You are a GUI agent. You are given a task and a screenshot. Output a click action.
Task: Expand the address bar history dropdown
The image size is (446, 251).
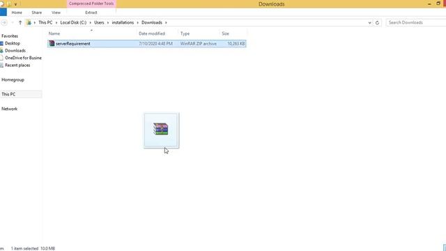point(369,22)
